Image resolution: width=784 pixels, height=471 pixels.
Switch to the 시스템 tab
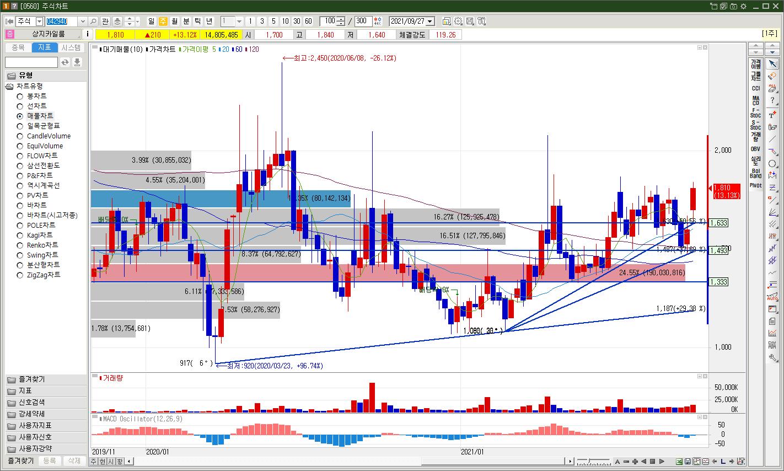[71, 48]
